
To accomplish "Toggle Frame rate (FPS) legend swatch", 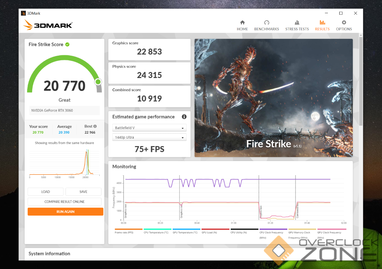I will coord(129,229).
